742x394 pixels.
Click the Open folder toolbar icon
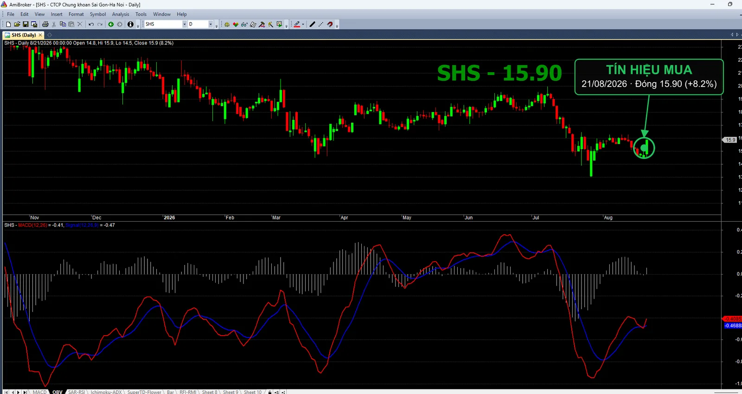[17, 24]
